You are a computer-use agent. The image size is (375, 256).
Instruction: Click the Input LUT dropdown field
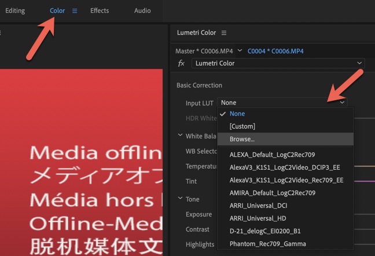tap(282, 103)
